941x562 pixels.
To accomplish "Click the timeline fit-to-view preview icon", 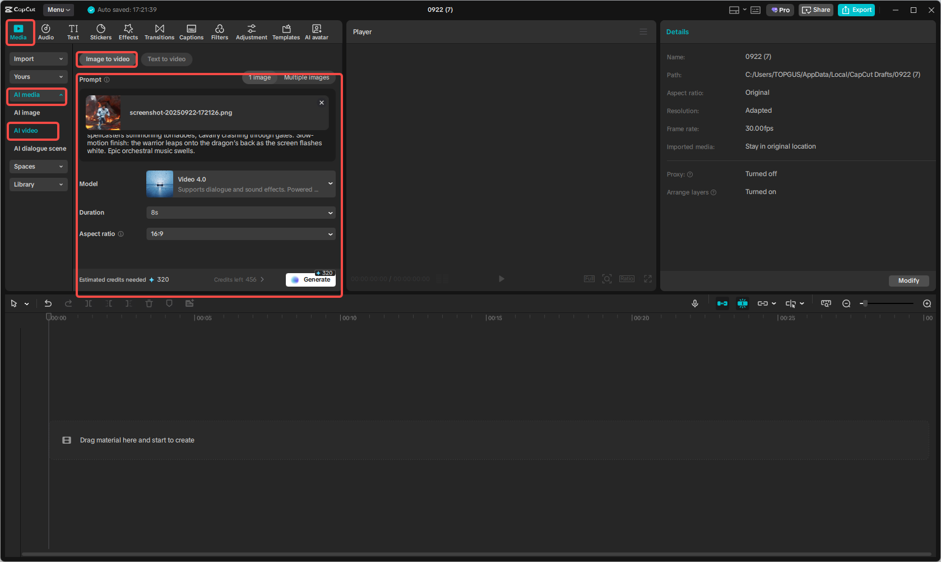I will click(826, 303).
